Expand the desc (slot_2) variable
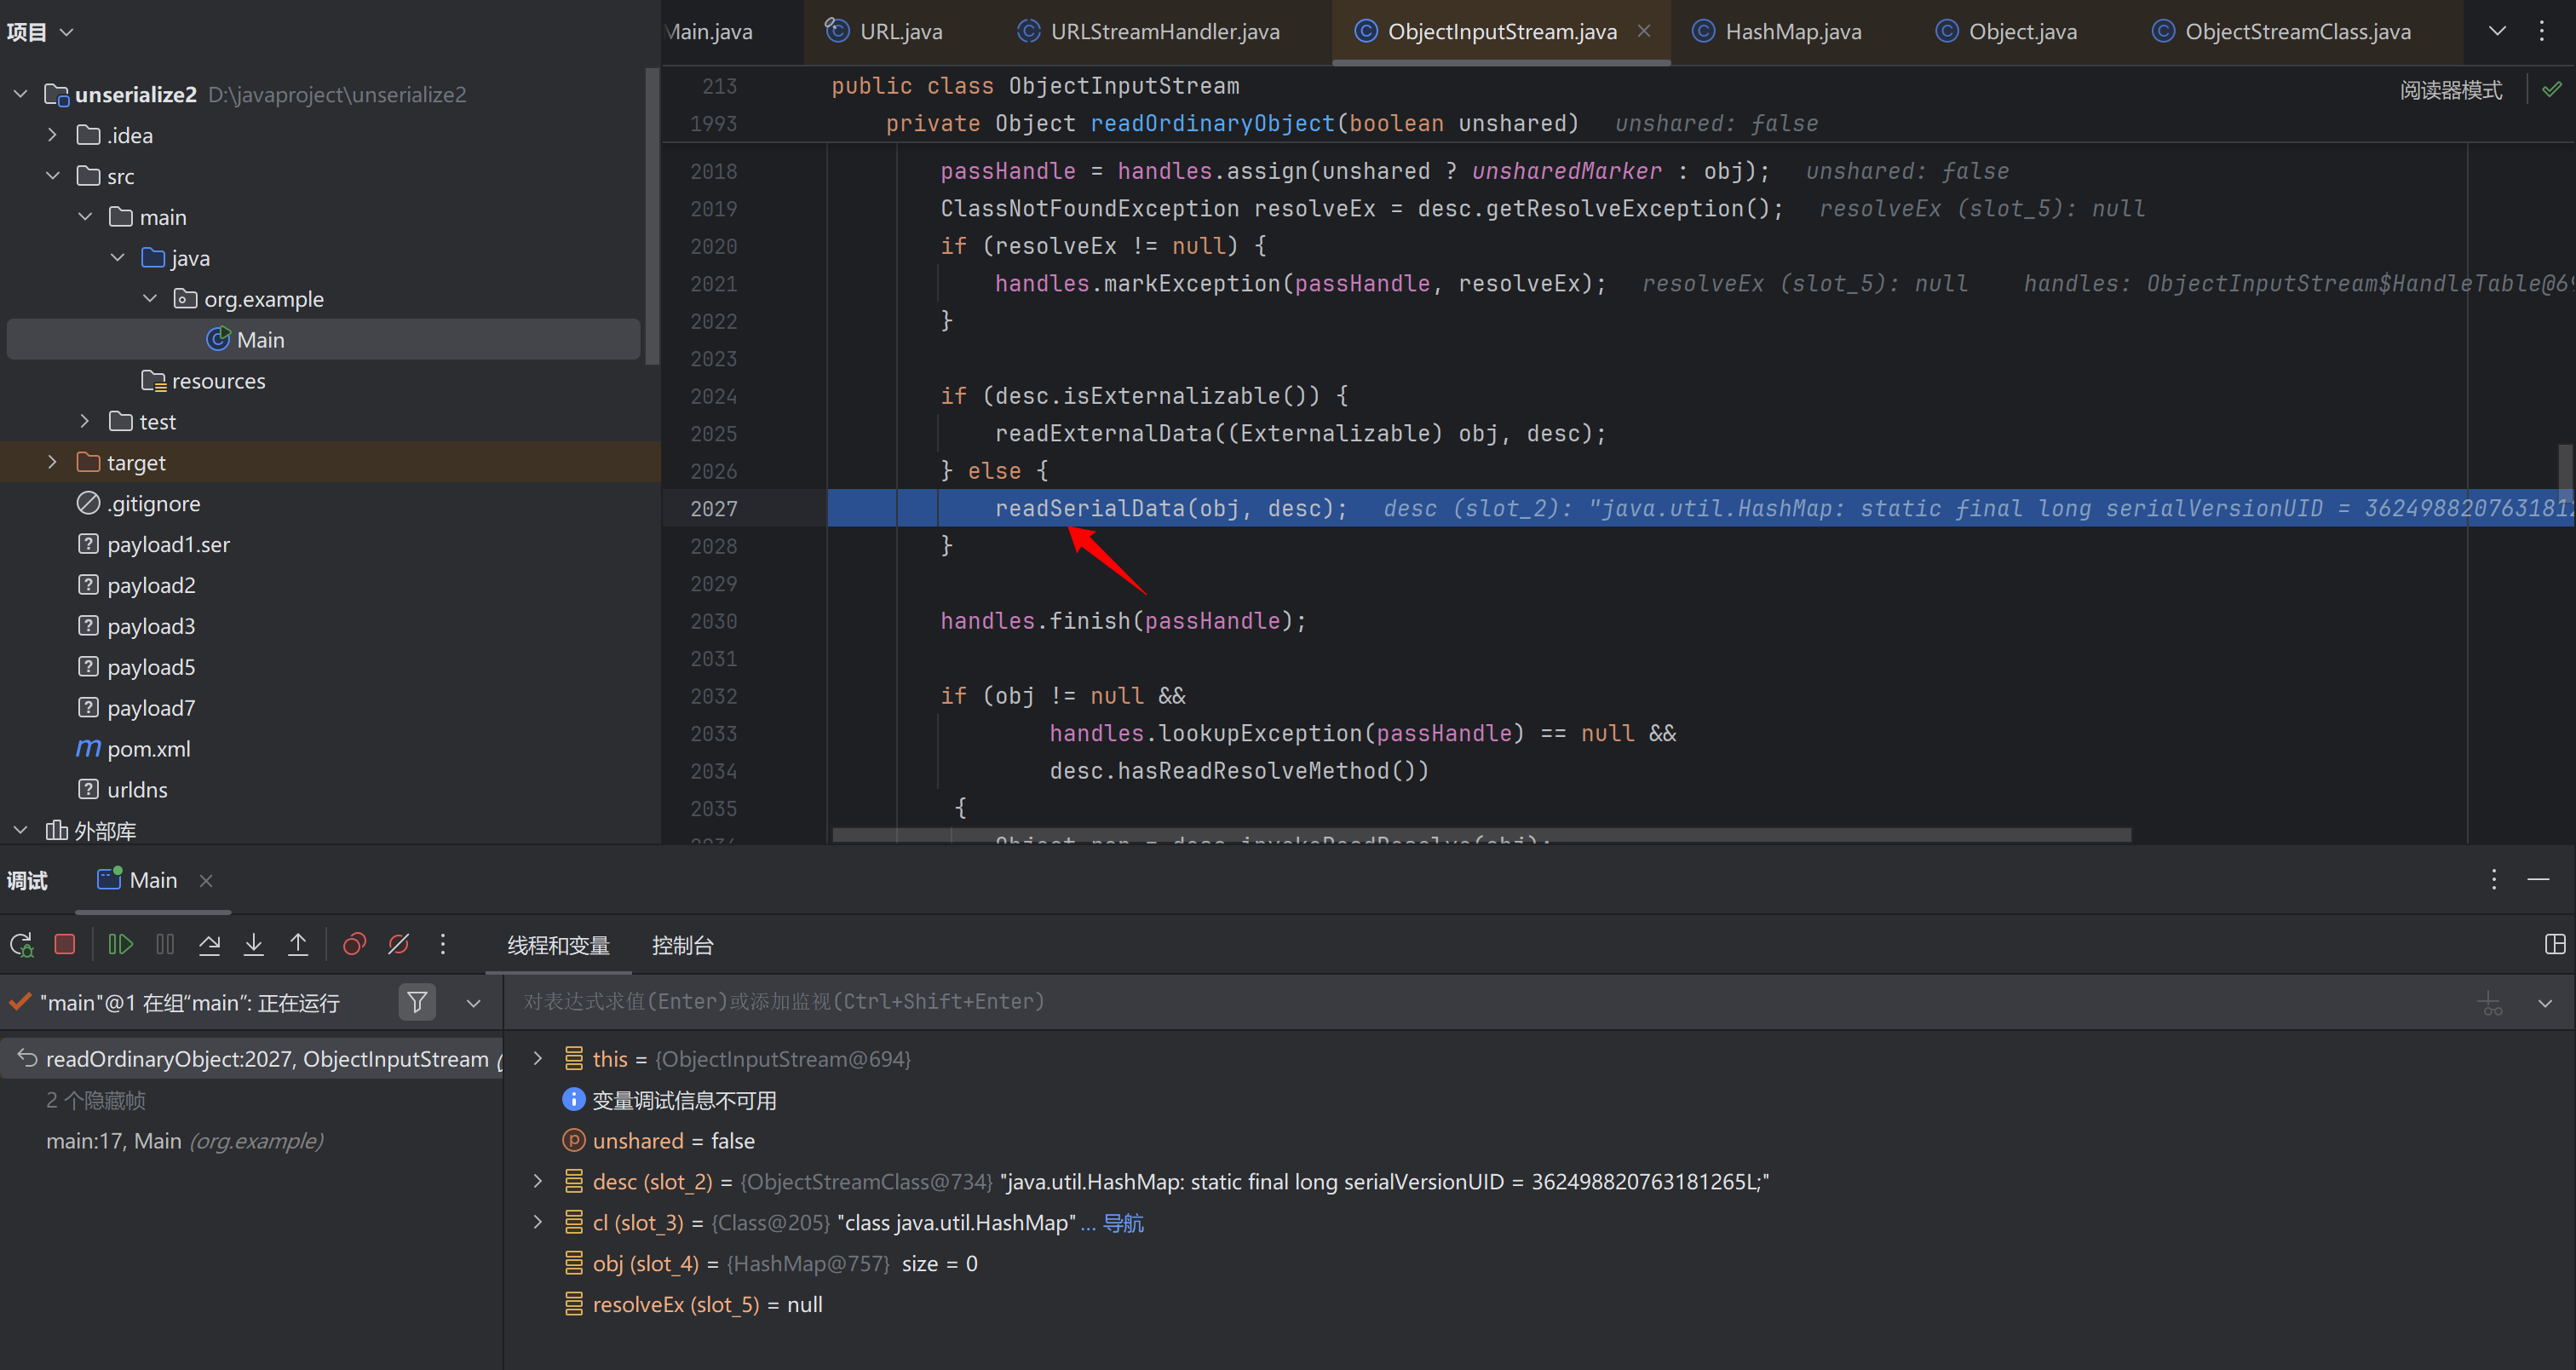The width and height of the screenshot is (2576, 1370). (x=538, y=1182)
